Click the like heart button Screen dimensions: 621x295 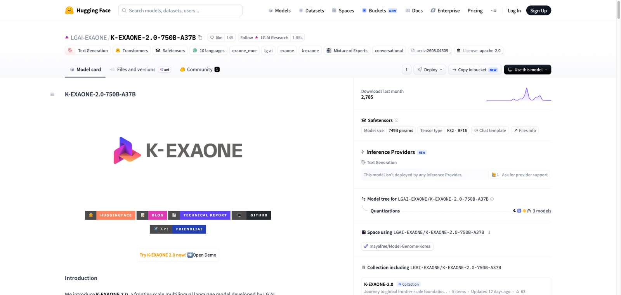216,38
